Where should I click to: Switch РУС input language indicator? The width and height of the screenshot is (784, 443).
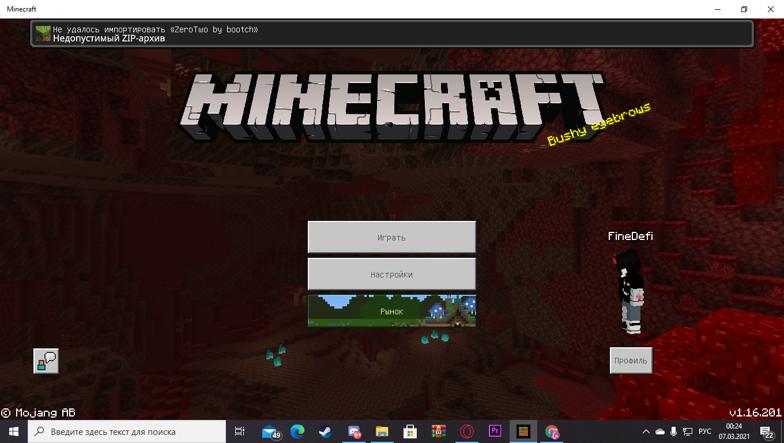[x=705, y=431]
